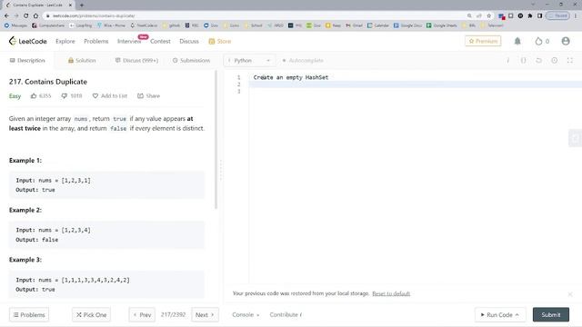Click the reset code to default icon
The width and height of the screenshot is (582, 327).
(538, 61)
